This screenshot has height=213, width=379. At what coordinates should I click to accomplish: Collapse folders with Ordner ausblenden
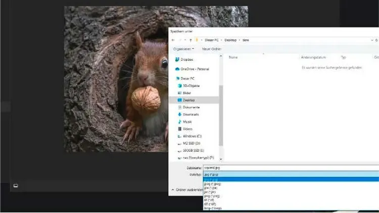[x=188, y=190]
